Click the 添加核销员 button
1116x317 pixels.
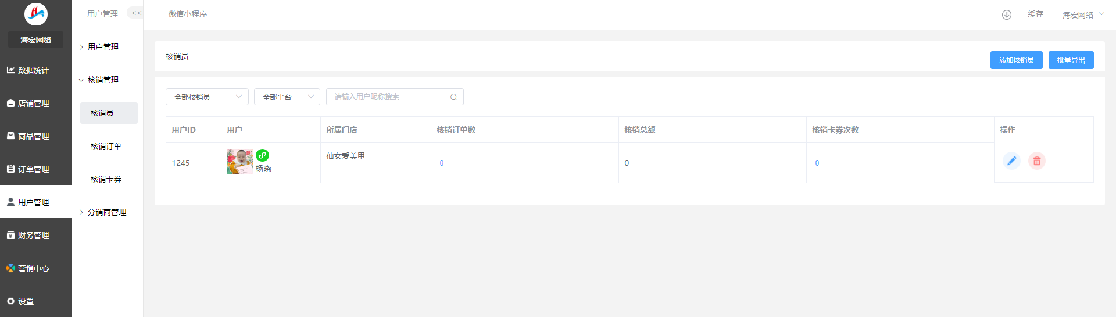1016,60
